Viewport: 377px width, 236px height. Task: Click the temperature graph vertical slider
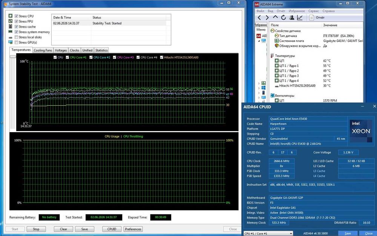pyautogui.click(x=13, y=57)
